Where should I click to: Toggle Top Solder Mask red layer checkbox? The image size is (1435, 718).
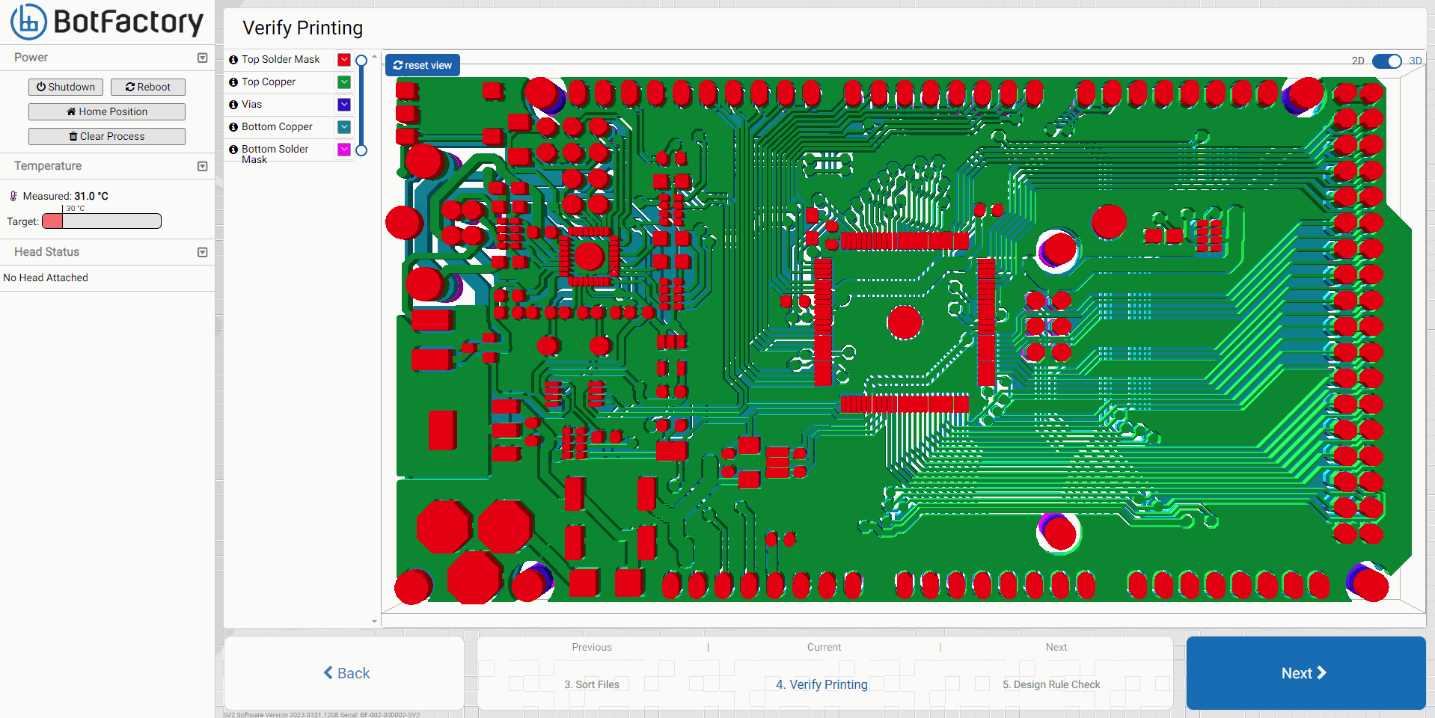pyautogui.click(x=344, y=60)
